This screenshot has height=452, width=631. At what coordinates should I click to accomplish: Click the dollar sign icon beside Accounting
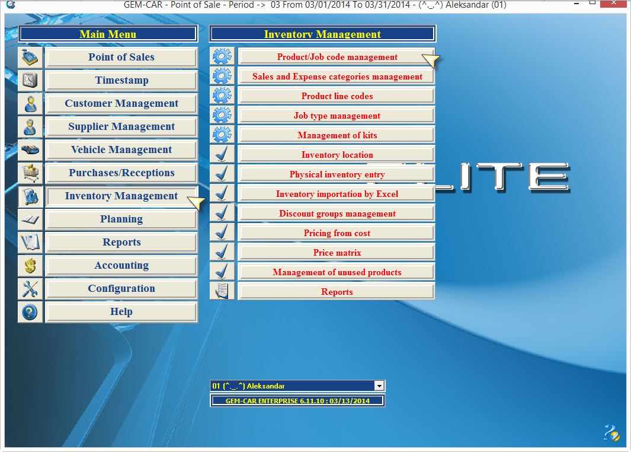pos(30,266)
